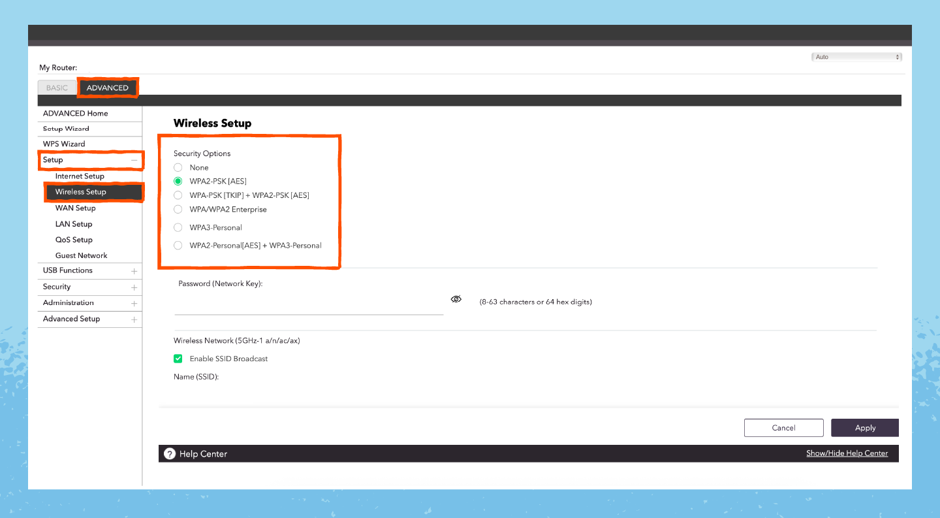The height and width of the screenshot is (518, 940).
Task: Click the Cancel button
Action: point(784,428)
